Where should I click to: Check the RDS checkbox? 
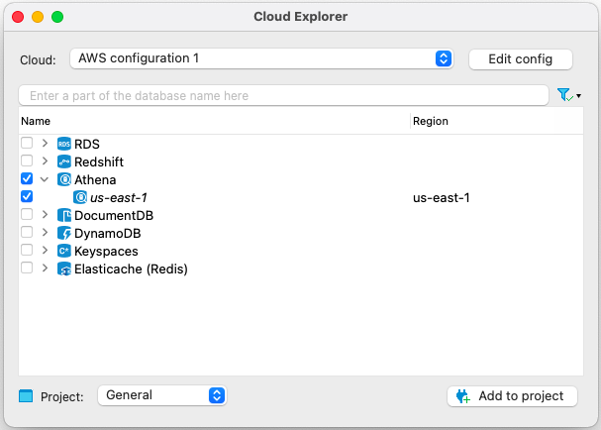pos(27,143)
